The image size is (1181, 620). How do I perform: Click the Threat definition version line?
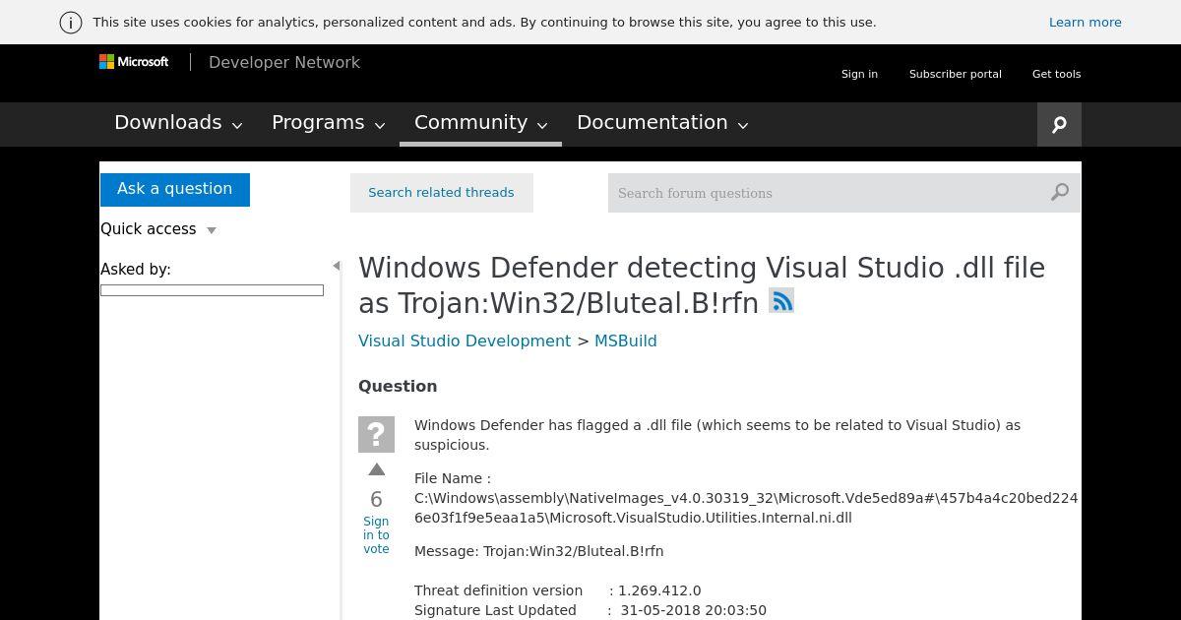pos(558,590)
